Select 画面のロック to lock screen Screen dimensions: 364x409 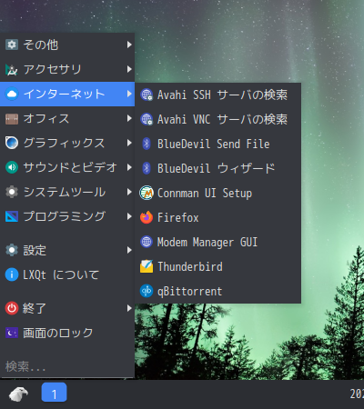tap(67, 333)
